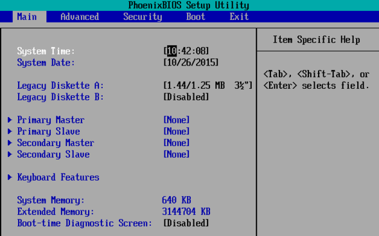Click Secondary Master [None] value
This screenshot has height=236, width=379.
point(177,143)
